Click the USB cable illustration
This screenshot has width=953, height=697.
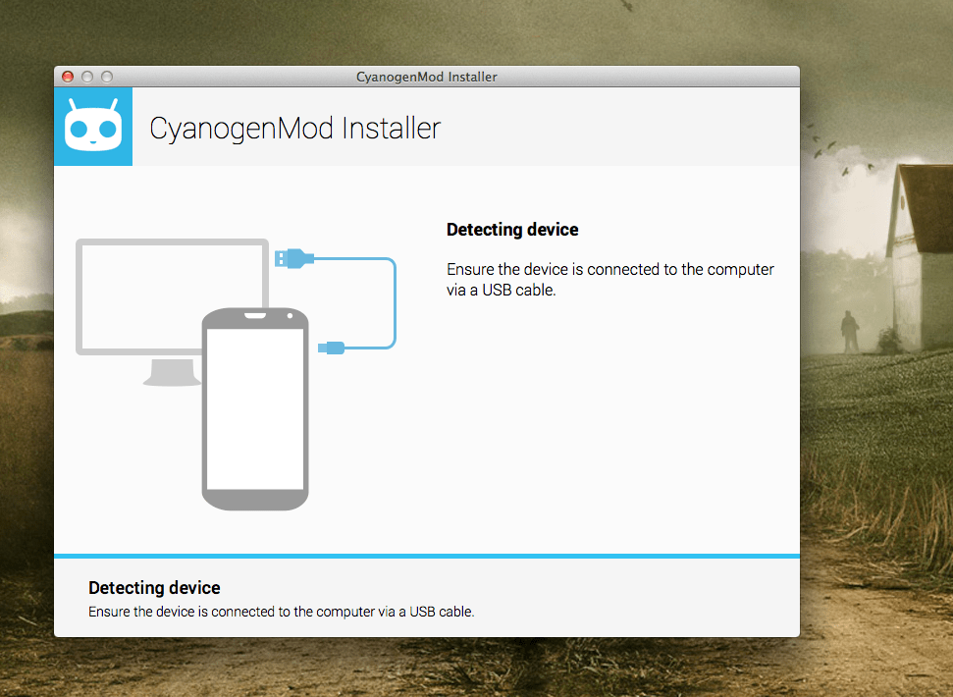336,301
